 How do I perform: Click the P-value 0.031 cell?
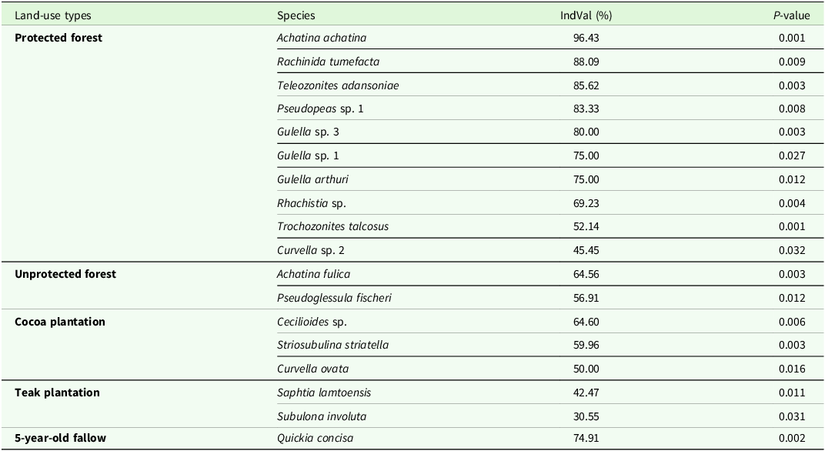(x=792, y=416)
